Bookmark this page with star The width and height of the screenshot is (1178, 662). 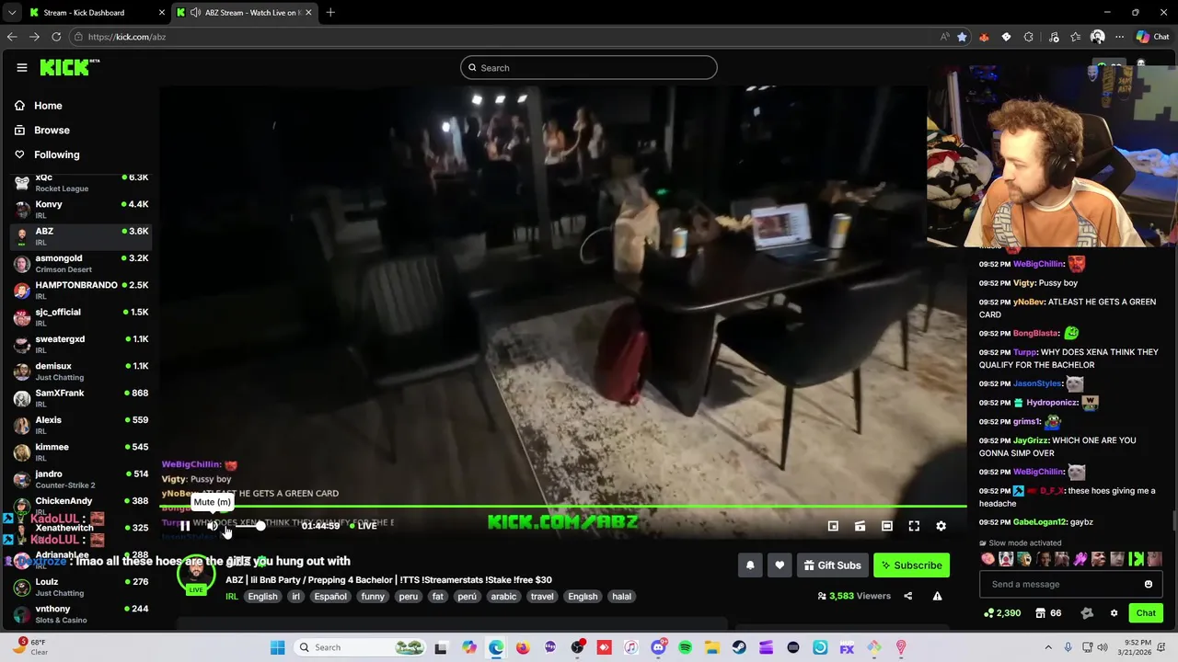click(x=962, y=37)
